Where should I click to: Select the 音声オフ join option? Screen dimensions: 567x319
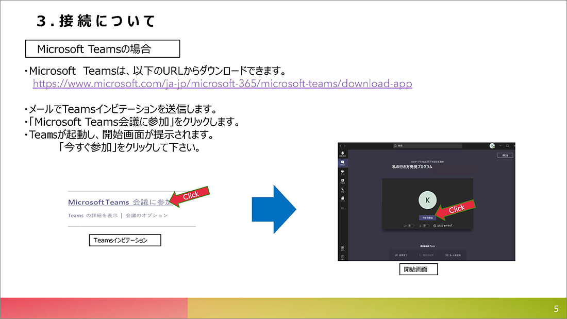click(x=401, y=255)
